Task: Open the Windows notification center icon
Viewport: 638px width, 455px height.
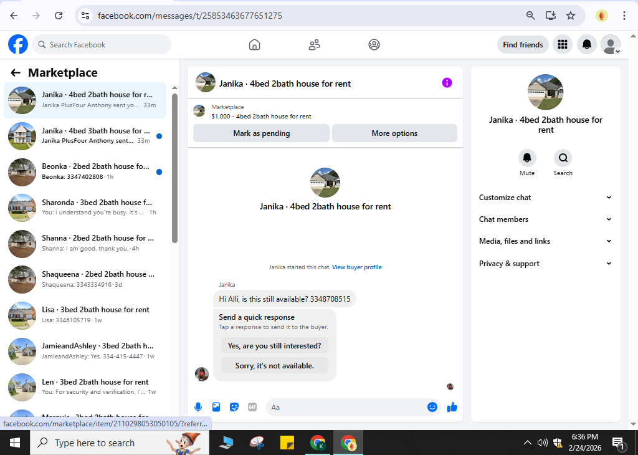Action: pyautogui.click(x=618, y=443)
